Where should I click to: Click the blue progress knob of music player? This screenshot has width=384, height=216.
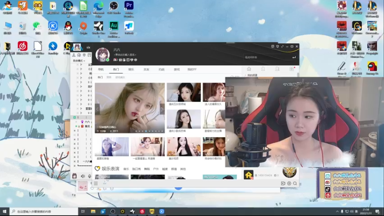178,188
